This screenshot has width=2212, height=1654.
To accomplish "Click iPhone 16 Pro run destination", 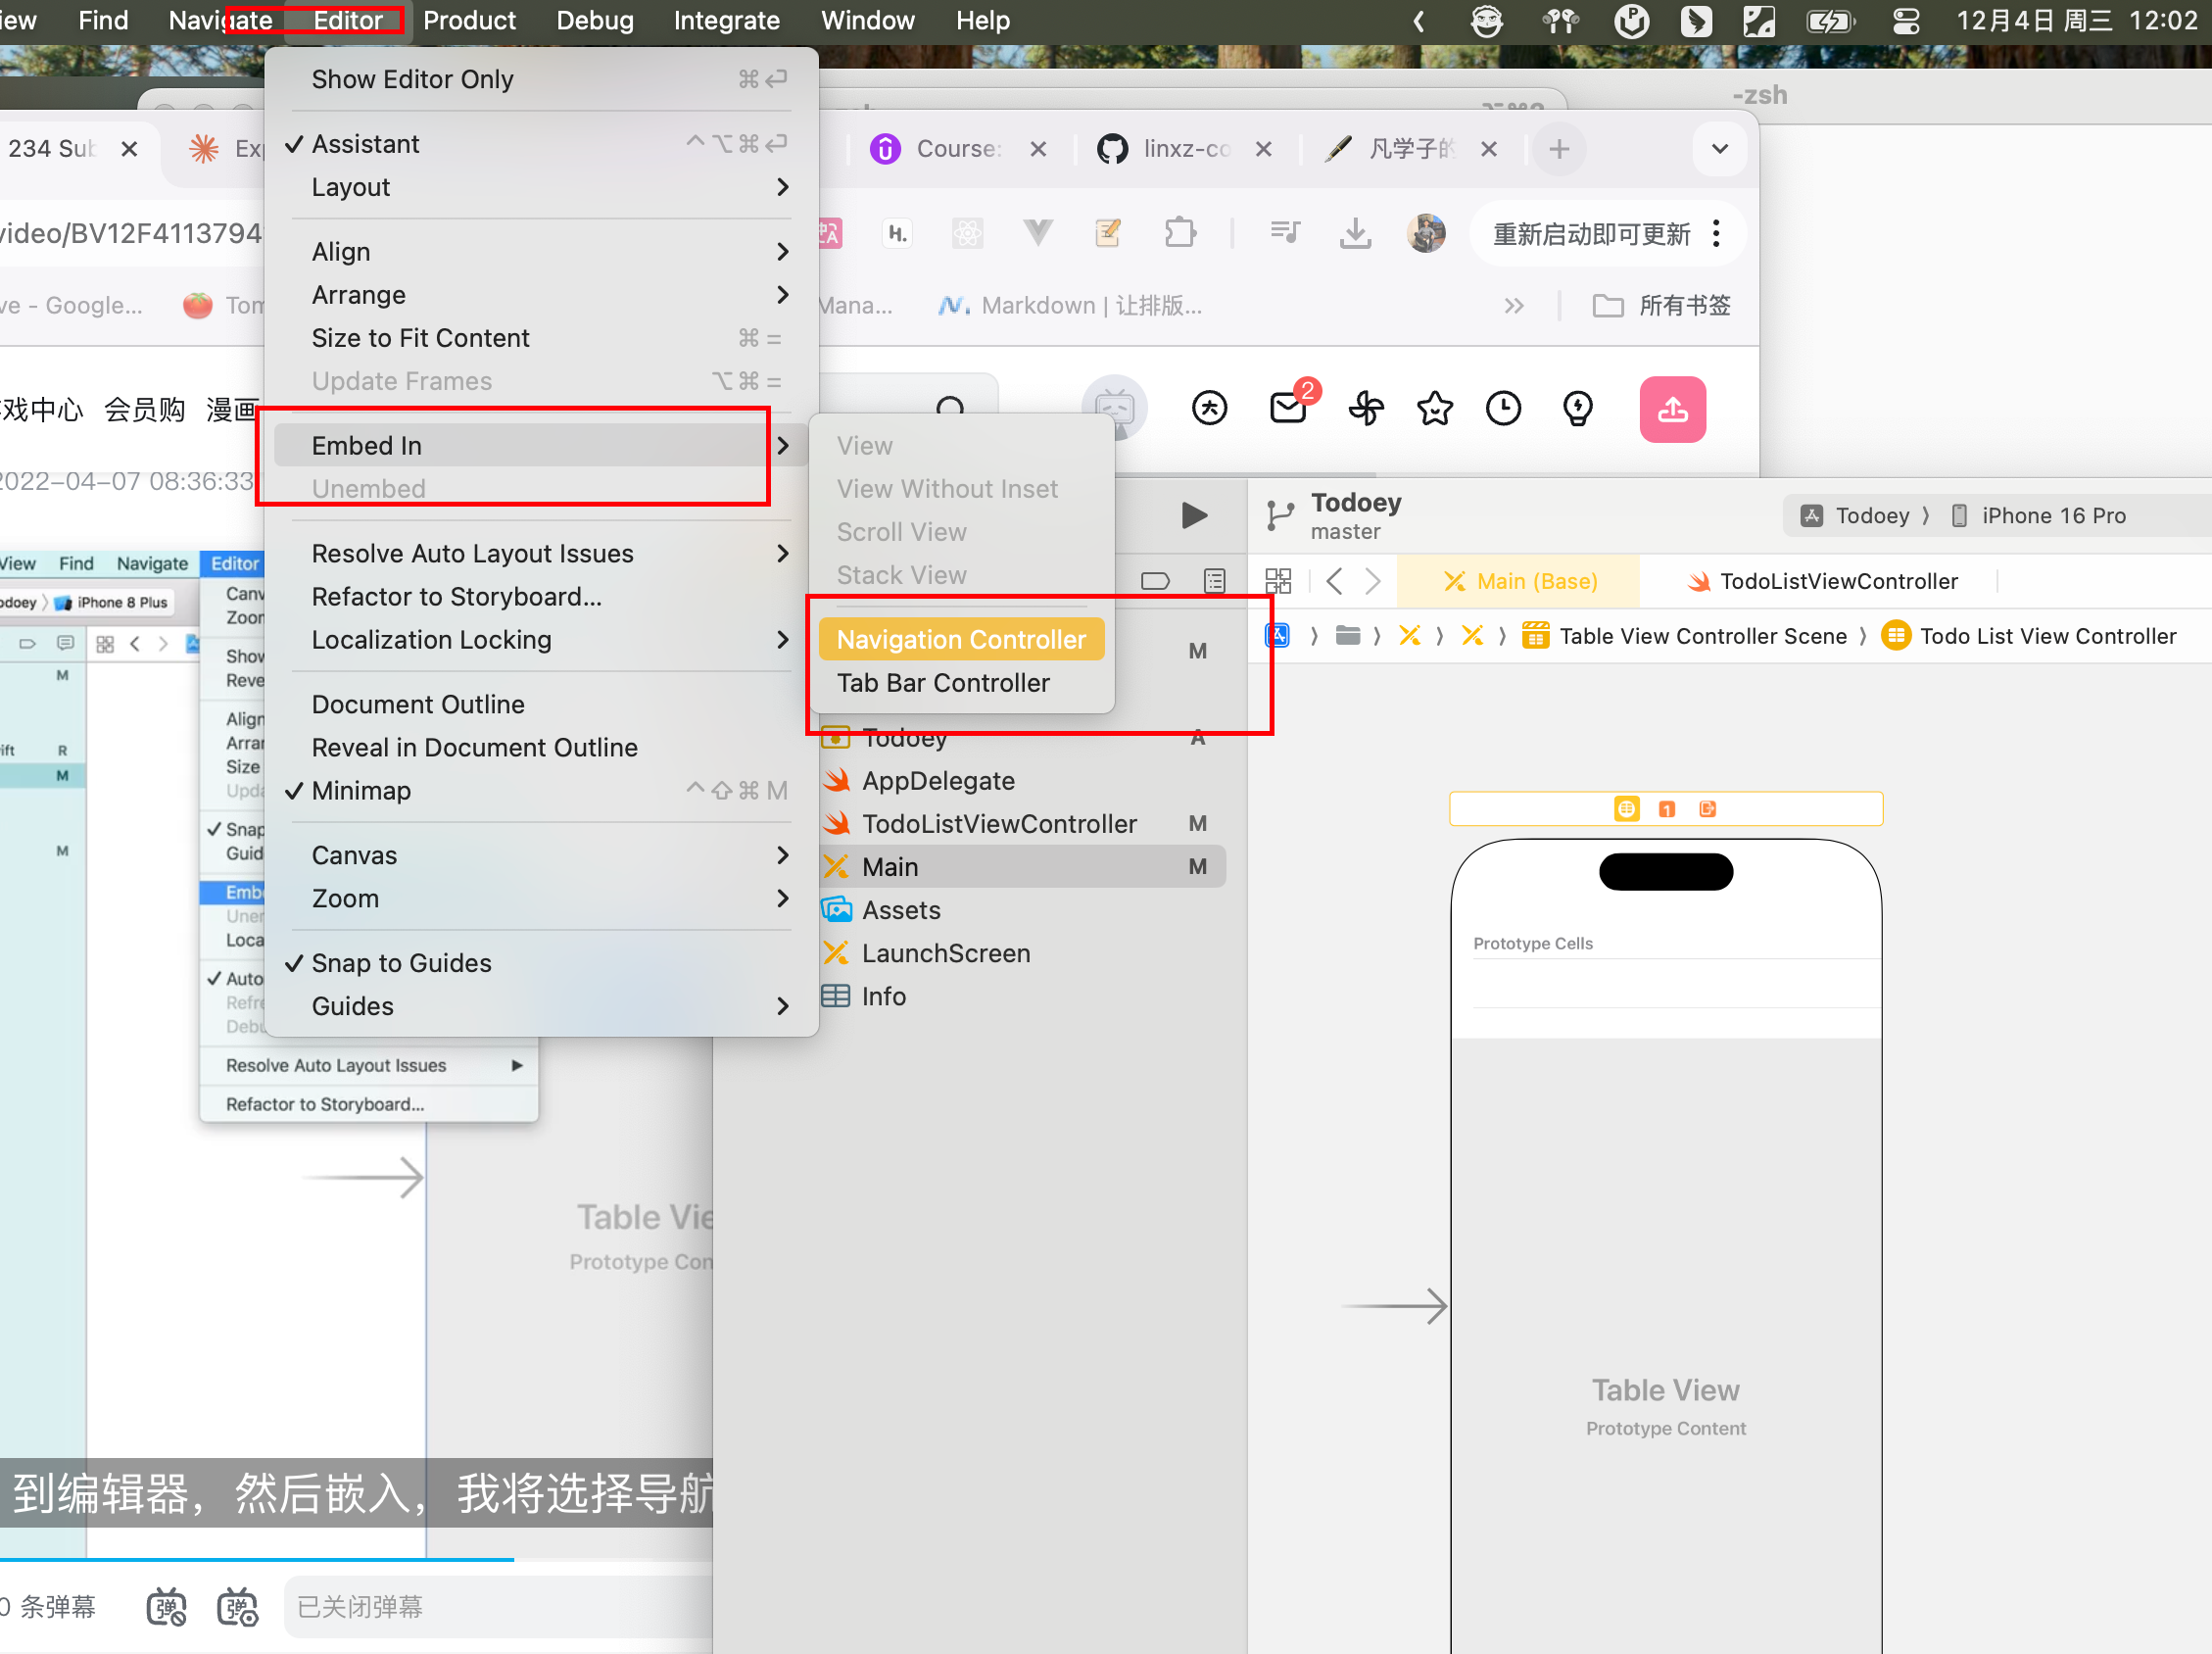I will [2039, 515].
